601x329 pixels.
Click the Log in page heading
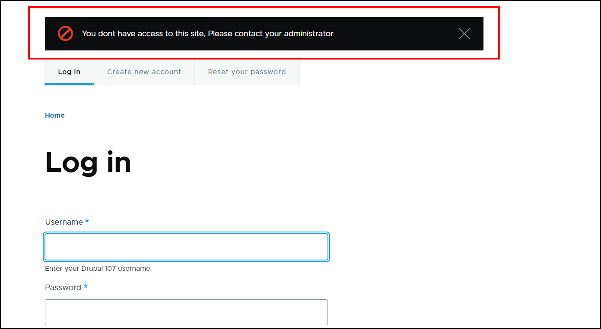(x=88, y=163)
